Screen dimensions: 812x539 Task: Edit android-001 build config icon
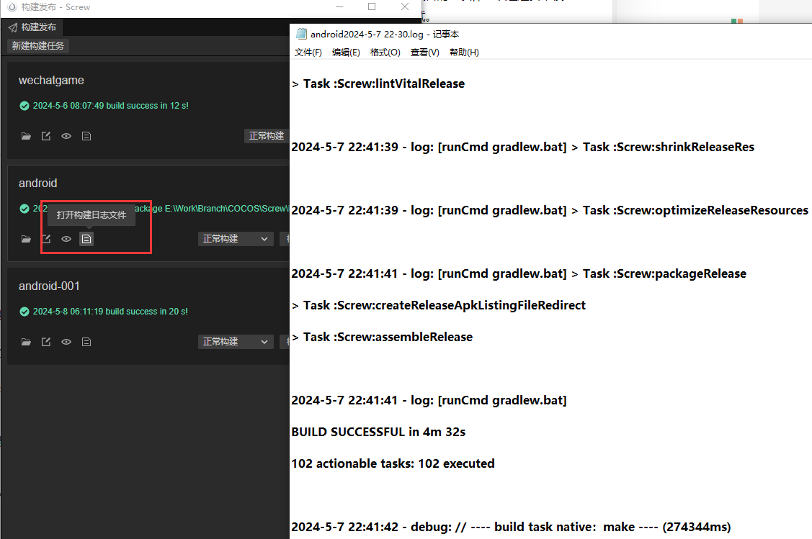pyautogui.click(x=46, y=342)
